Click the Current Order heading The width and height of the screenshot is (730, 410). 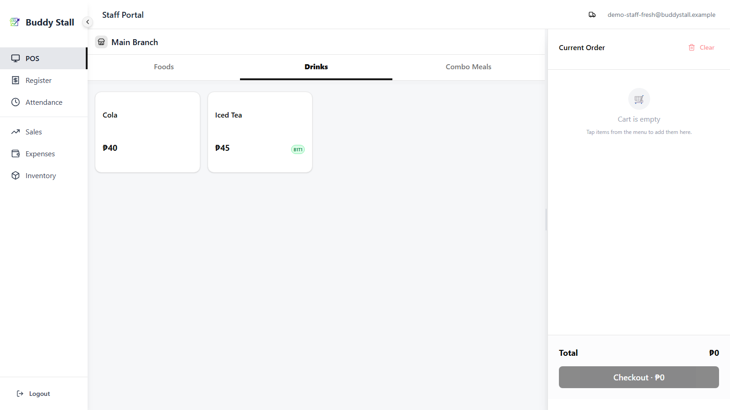point(582,47)
